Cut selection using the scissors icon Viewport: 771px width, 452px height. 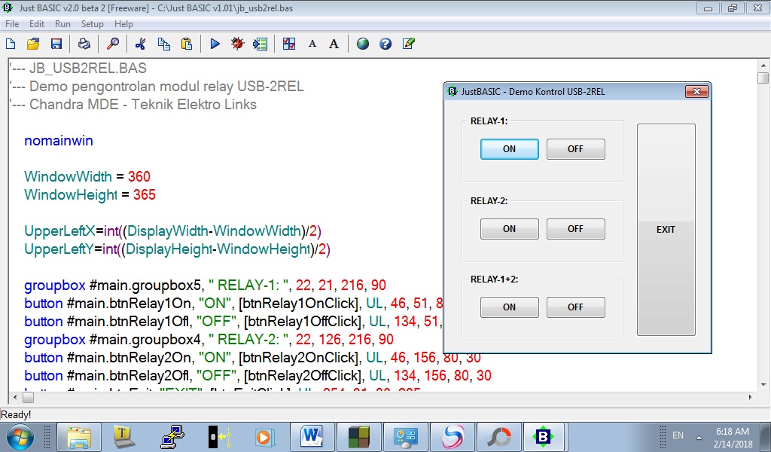click(141, 44)
